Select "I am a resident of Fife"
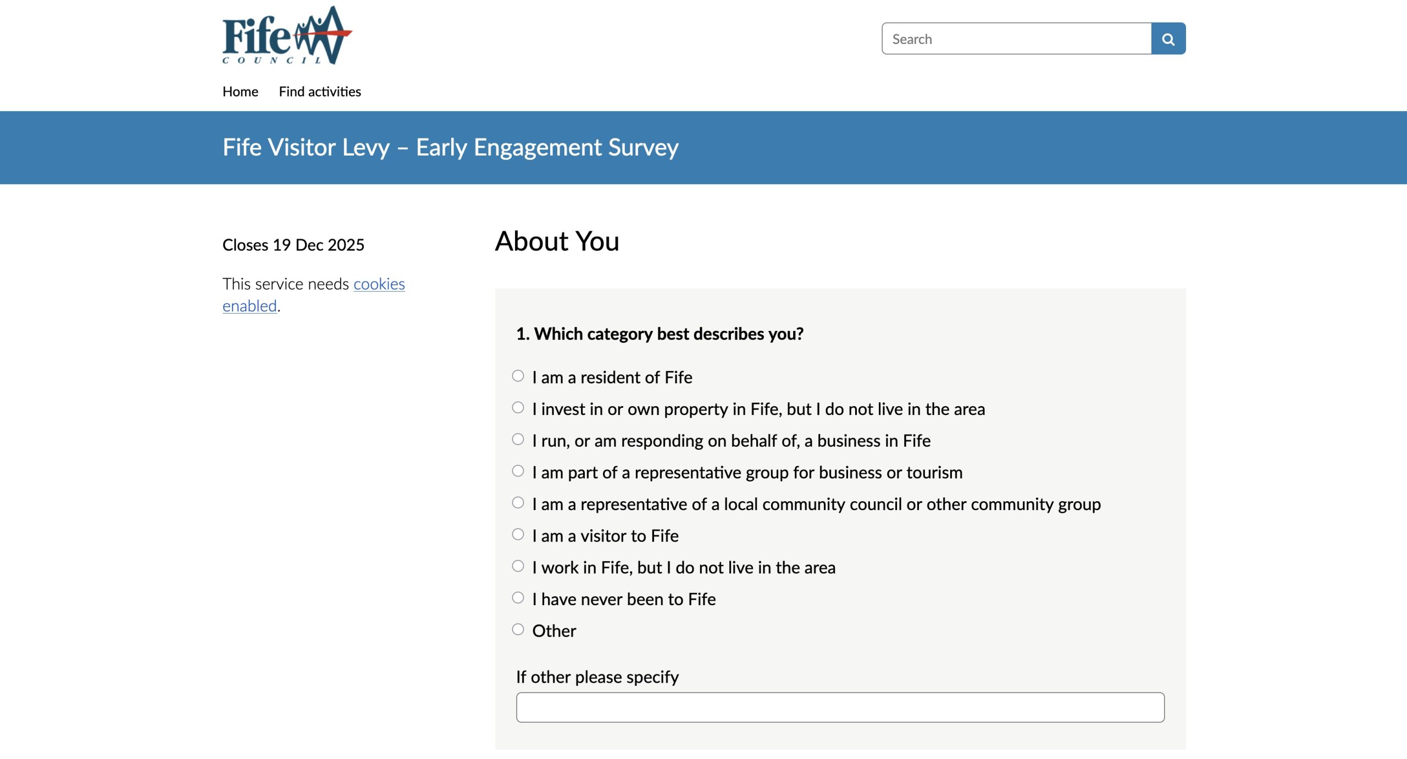1407x759 pixels. [518, 376]
